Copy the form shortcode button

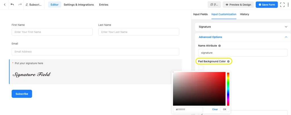[x=214, y=5]
